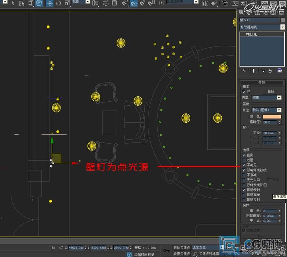Click Configure Modifier Sets icon
The height and width of the screenshot is (257, 287).
pyautogui.click(x=280, y=70)
